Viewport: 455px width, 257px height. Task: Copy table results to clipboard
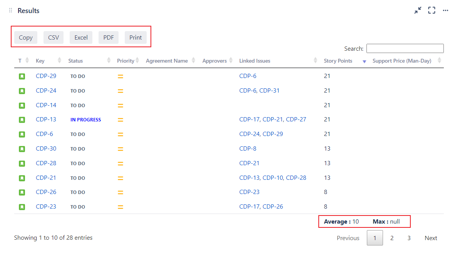pos(26,37)
